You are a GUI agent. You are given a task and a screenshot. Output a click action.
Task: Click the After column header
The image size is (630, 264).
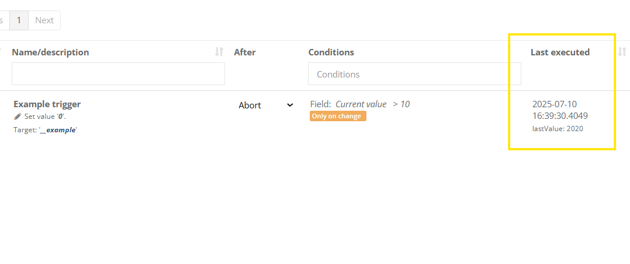[x=245, y=52]
